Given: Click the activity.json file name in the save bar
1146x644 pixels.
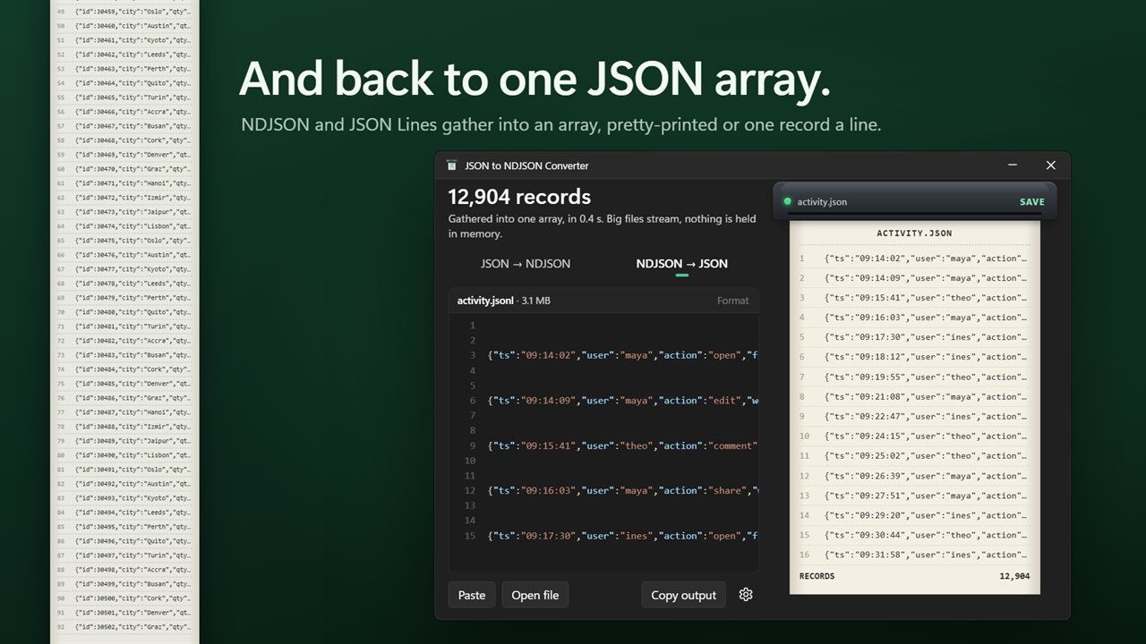Looking at the screenshot, I should coord(822,202).
